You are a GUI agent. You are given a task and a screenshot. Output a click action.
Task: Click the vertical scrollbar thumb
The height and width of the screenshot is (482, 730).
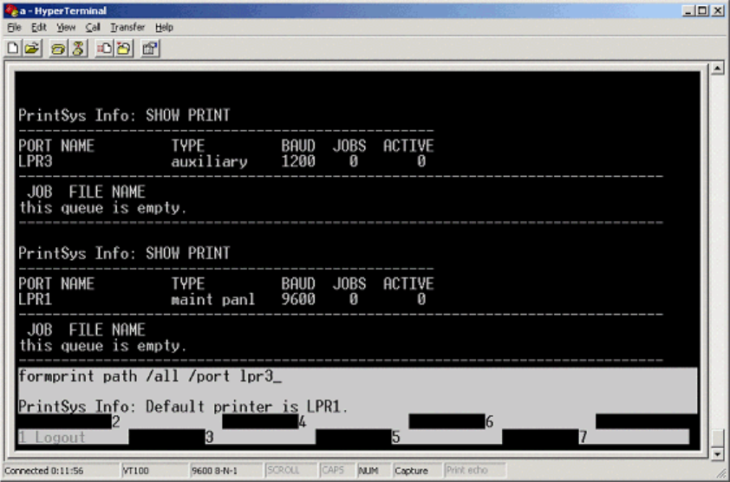pos(718,438)
